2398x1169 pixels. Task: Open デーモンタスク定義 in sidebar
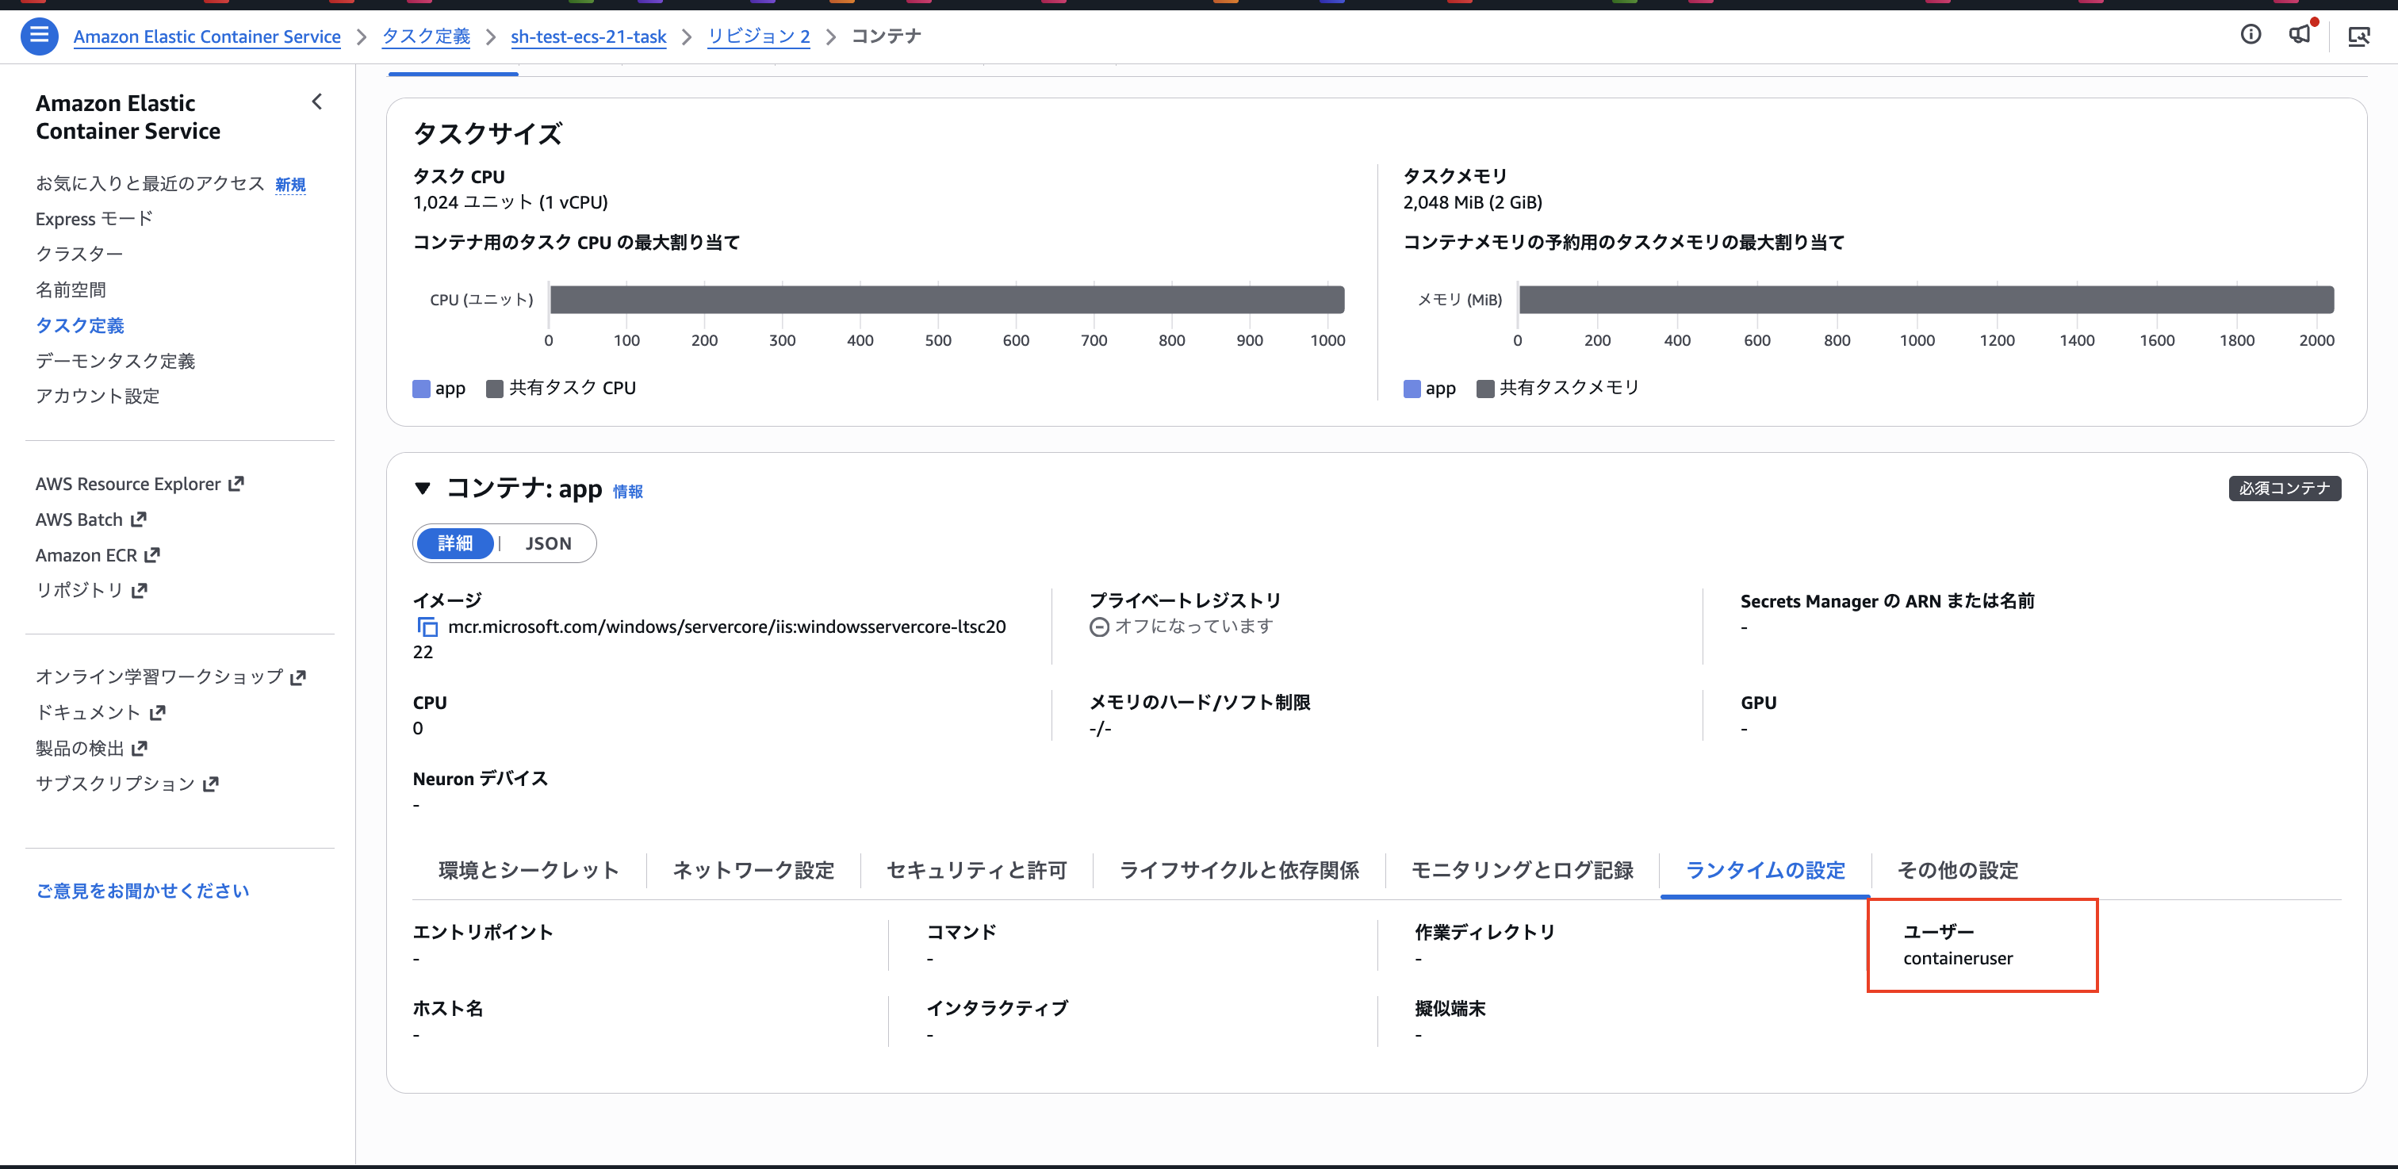click(116, 360)
